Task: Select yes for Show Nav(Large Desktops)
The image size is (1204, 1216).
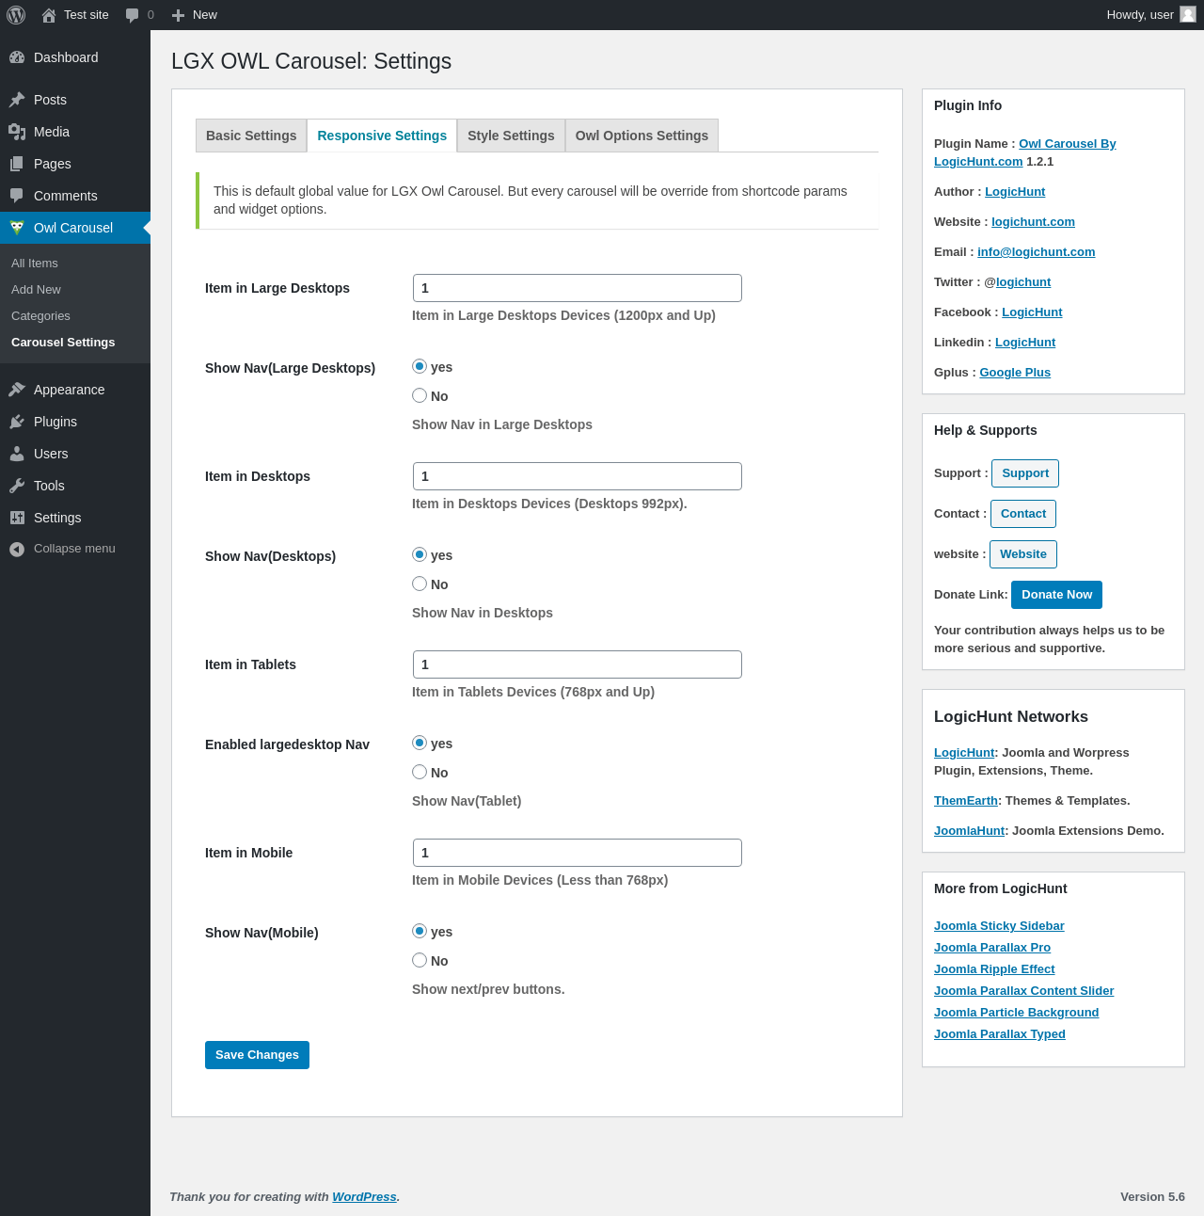Action: pyautogui.click(x=420, y=366)
